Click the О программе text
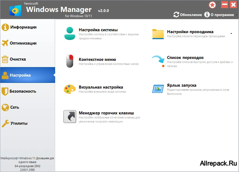239x172 pixels. 222,15
